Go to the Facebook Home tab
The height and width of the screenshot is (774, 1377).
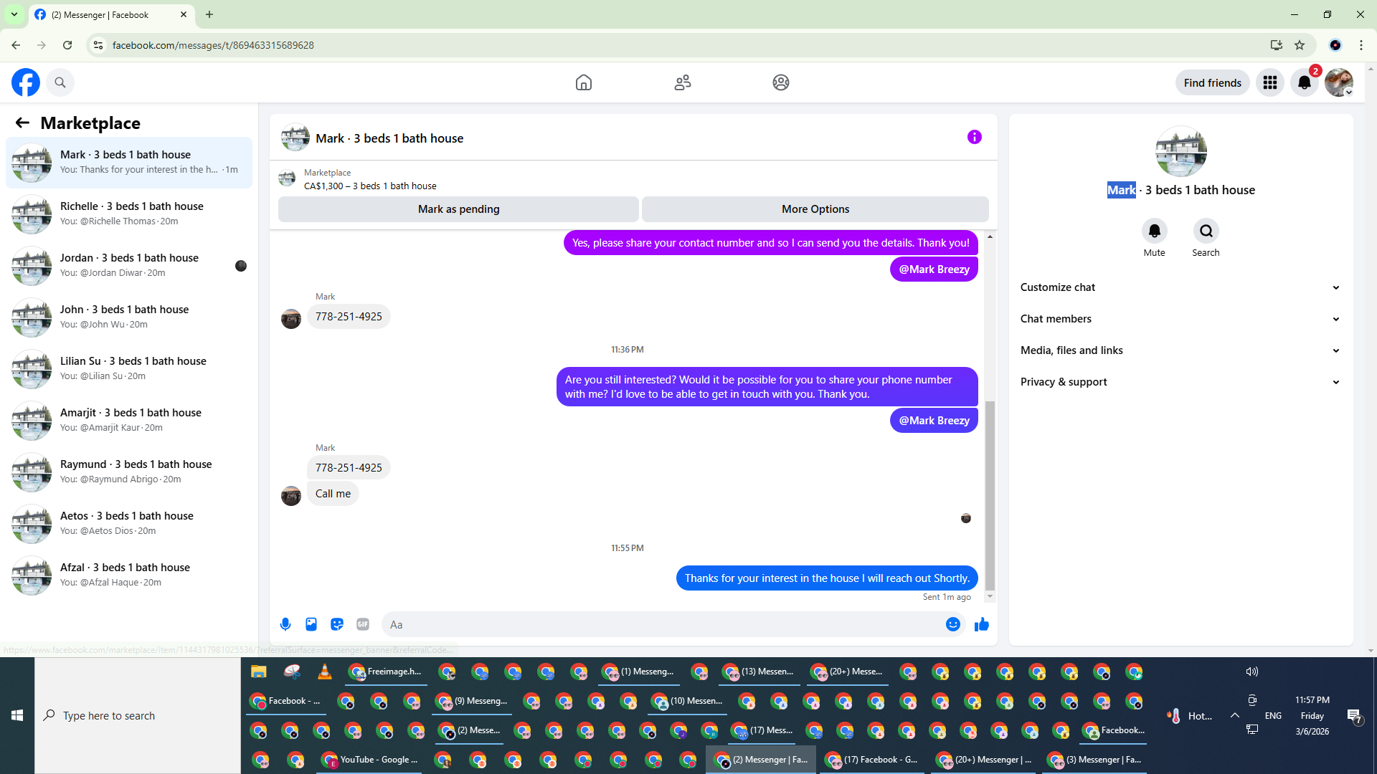tap(584, 82)
